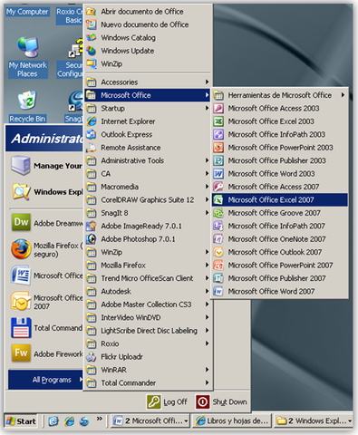Click the Start button
358x435 pixels.
pyautogui.click(x=21, y=421)
